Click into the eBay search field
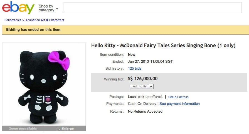 click(152, 8)
